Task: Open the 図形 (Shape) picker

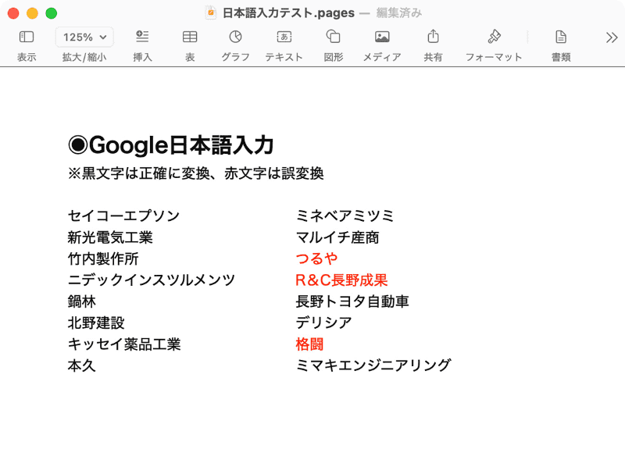Action: [334, 37]
